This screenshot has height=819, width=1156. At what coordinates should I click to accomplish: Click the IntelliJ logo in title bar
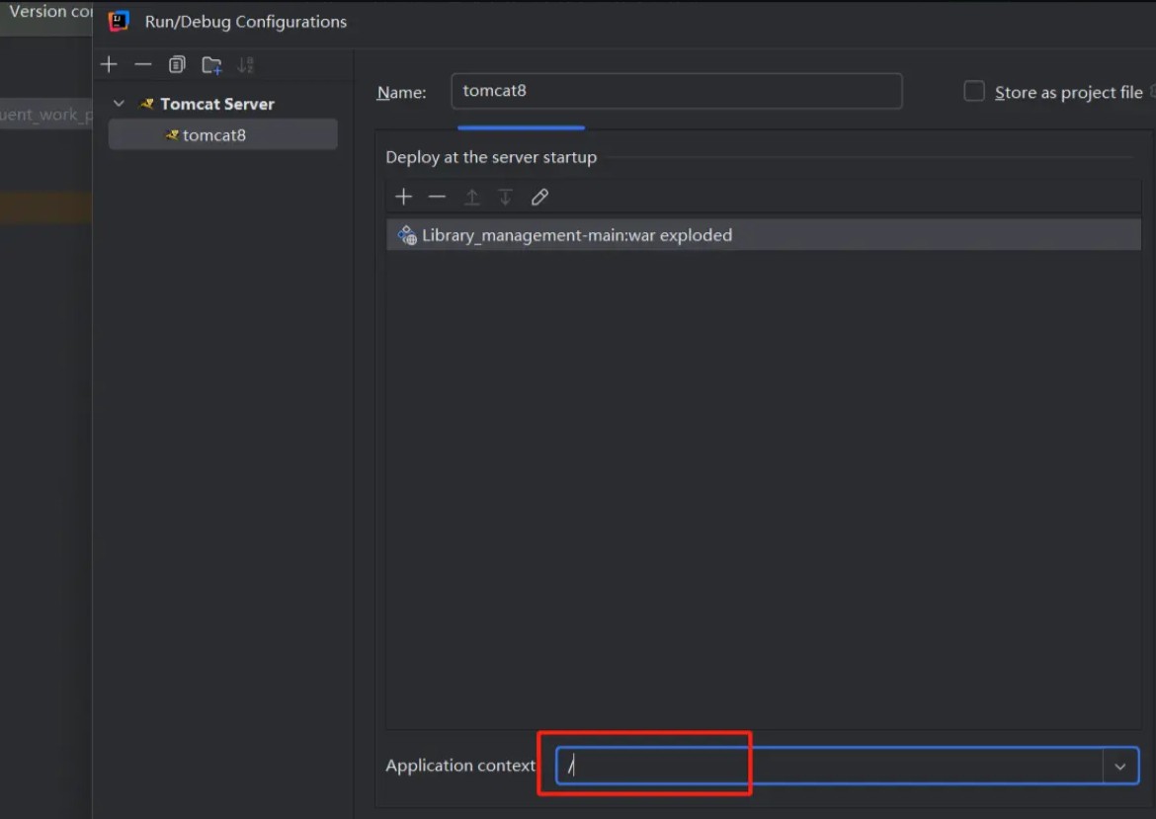(x=119, y=21)
